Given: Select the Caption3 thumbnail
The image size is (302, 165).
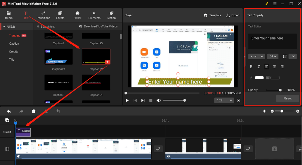Looking at the screenshot, I should (59, 82).
